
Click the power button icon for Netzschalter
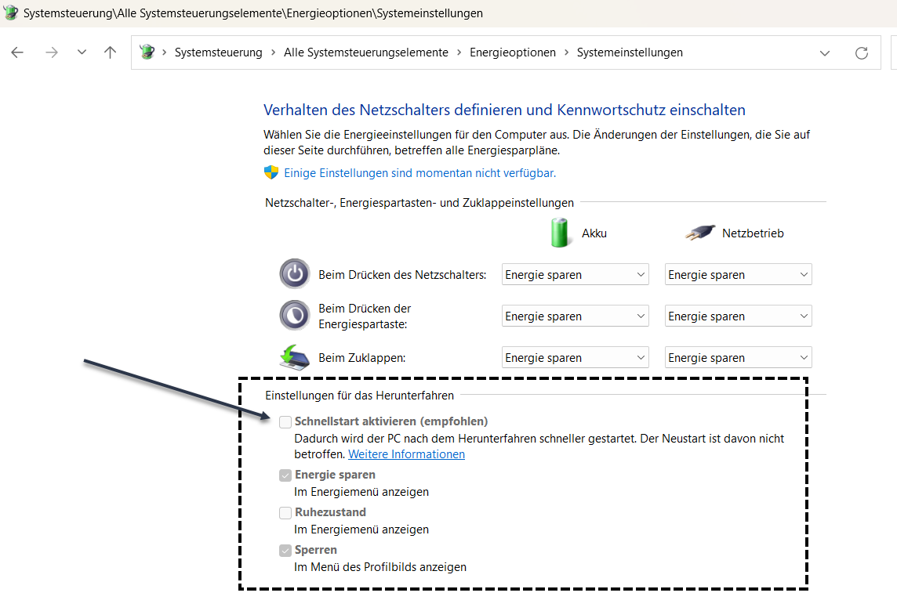[x=294, y=274]
